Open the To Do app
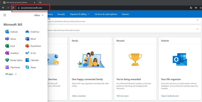Screen dimensions: 202x102 click(31, 53)
